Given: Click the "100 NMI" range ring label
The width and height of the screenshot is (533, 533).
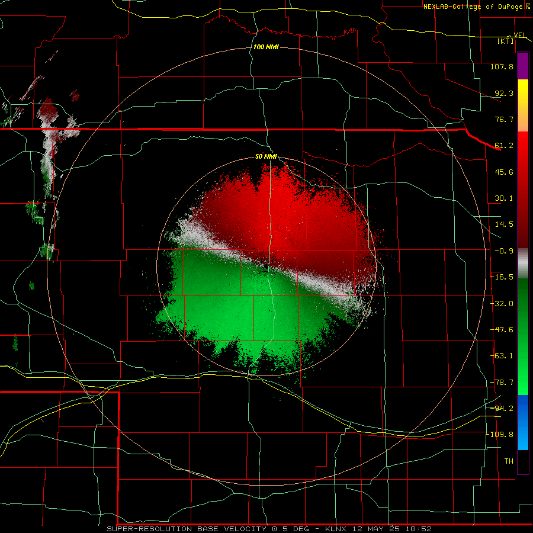Looking at the screenshot, I should (266, 47).
